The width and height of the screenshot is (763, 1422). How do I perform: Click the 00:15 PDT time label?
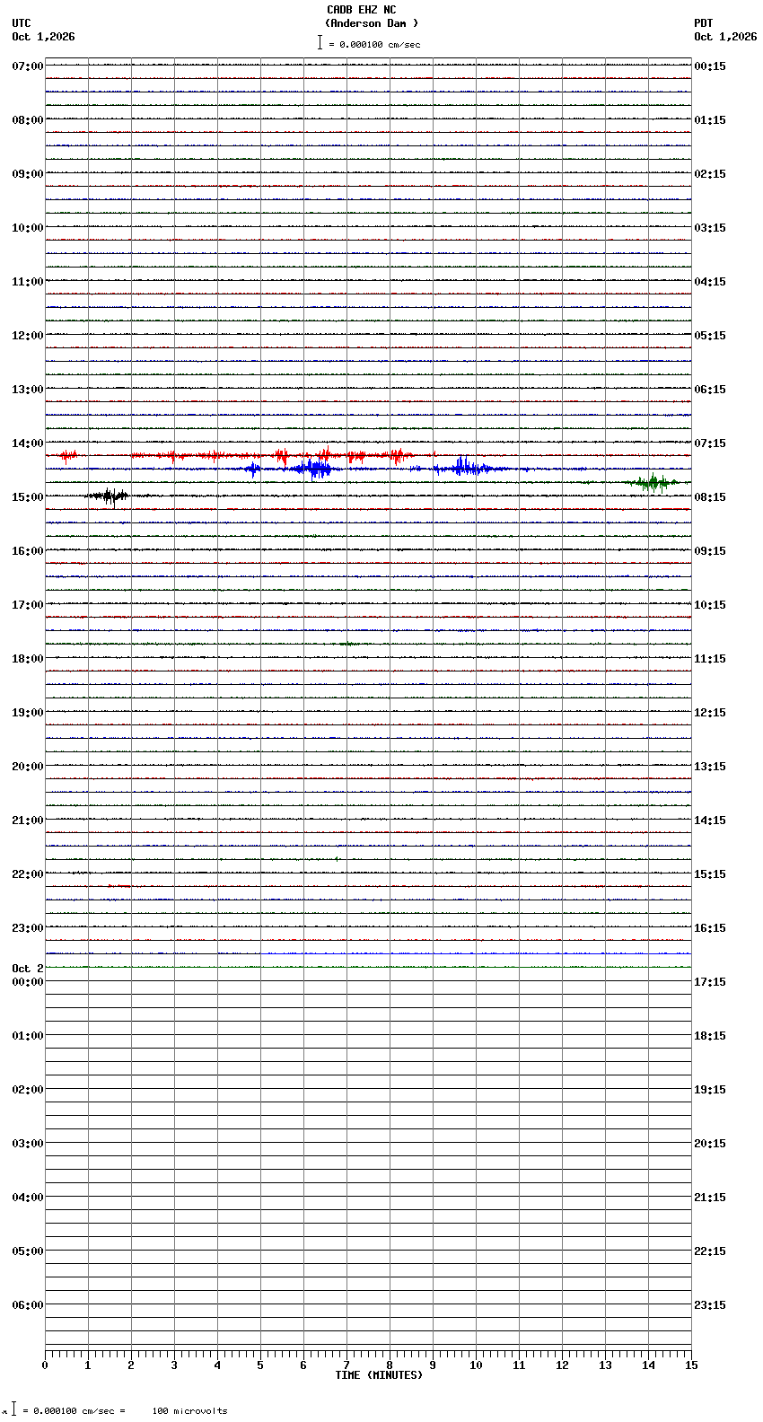point(710,66)
